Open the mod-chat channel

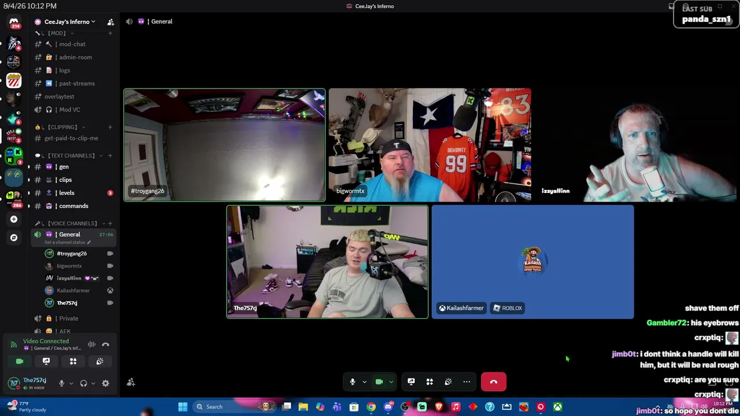click(x=73, y=44)
